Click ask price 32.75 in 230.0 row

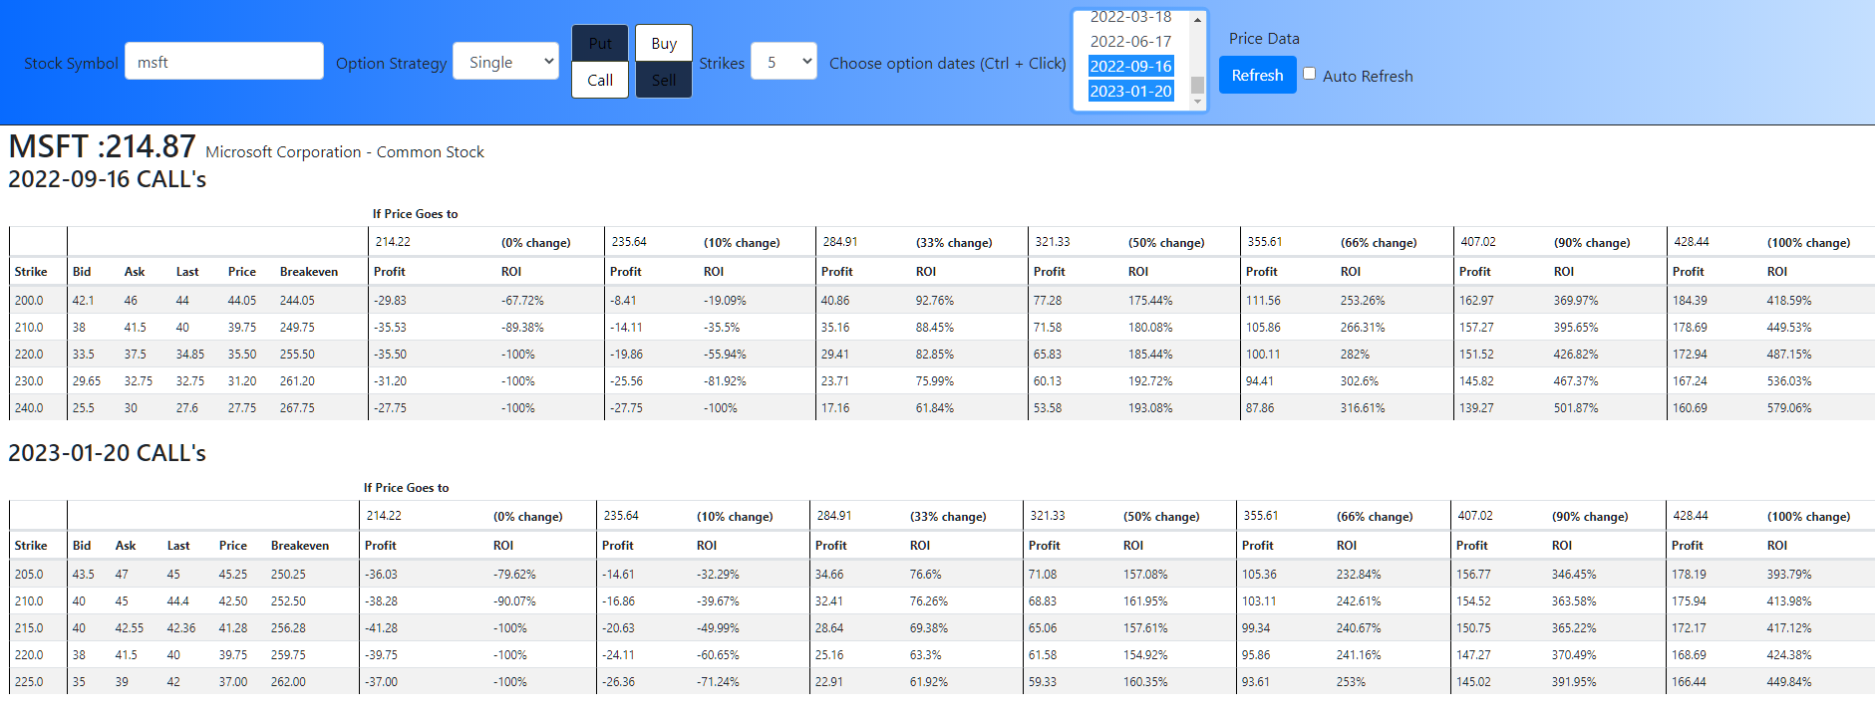point(139,380)
